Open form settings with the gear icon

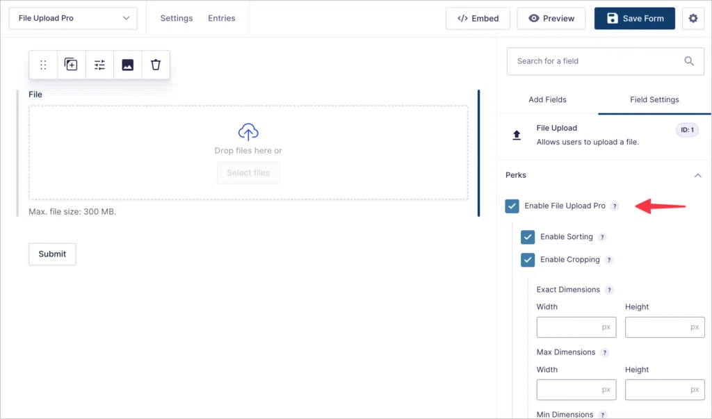pyautogui.click(x=693, y=18)
